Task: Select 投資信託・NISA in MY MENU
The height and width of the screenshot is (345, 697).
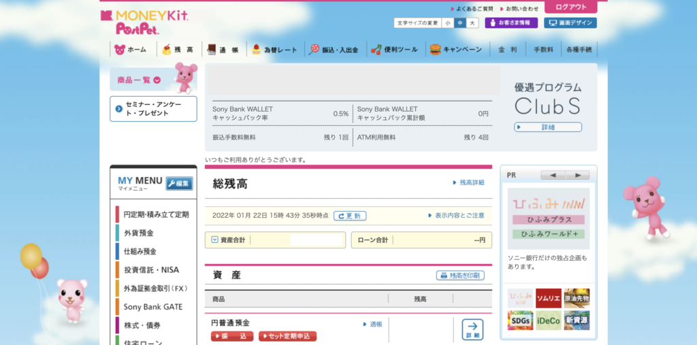Action: click(x=153, y=269)
